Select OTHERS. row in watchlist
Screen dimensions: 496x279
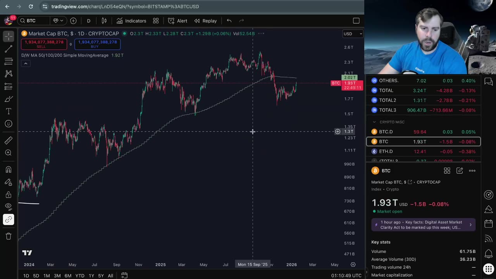(x=423, y=81)
